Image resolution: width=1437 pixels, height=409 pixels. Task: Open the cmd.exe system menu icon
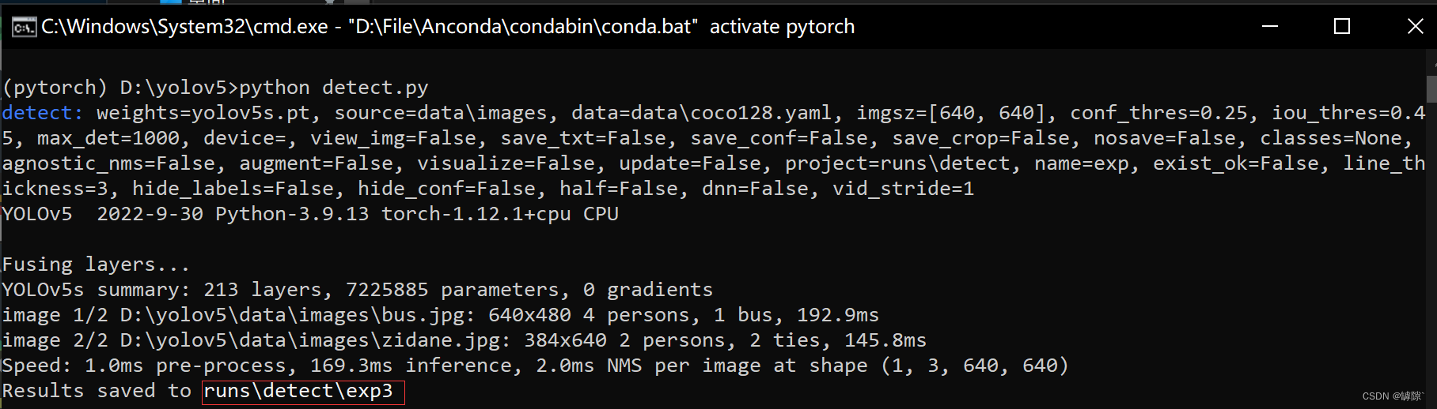[24, 28]
